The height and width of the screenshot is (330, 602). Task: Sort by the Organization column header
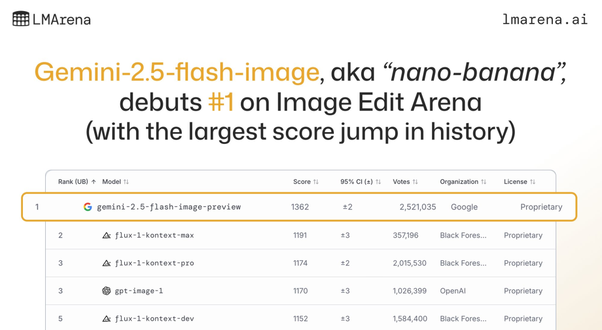click(x=463, y=182)
